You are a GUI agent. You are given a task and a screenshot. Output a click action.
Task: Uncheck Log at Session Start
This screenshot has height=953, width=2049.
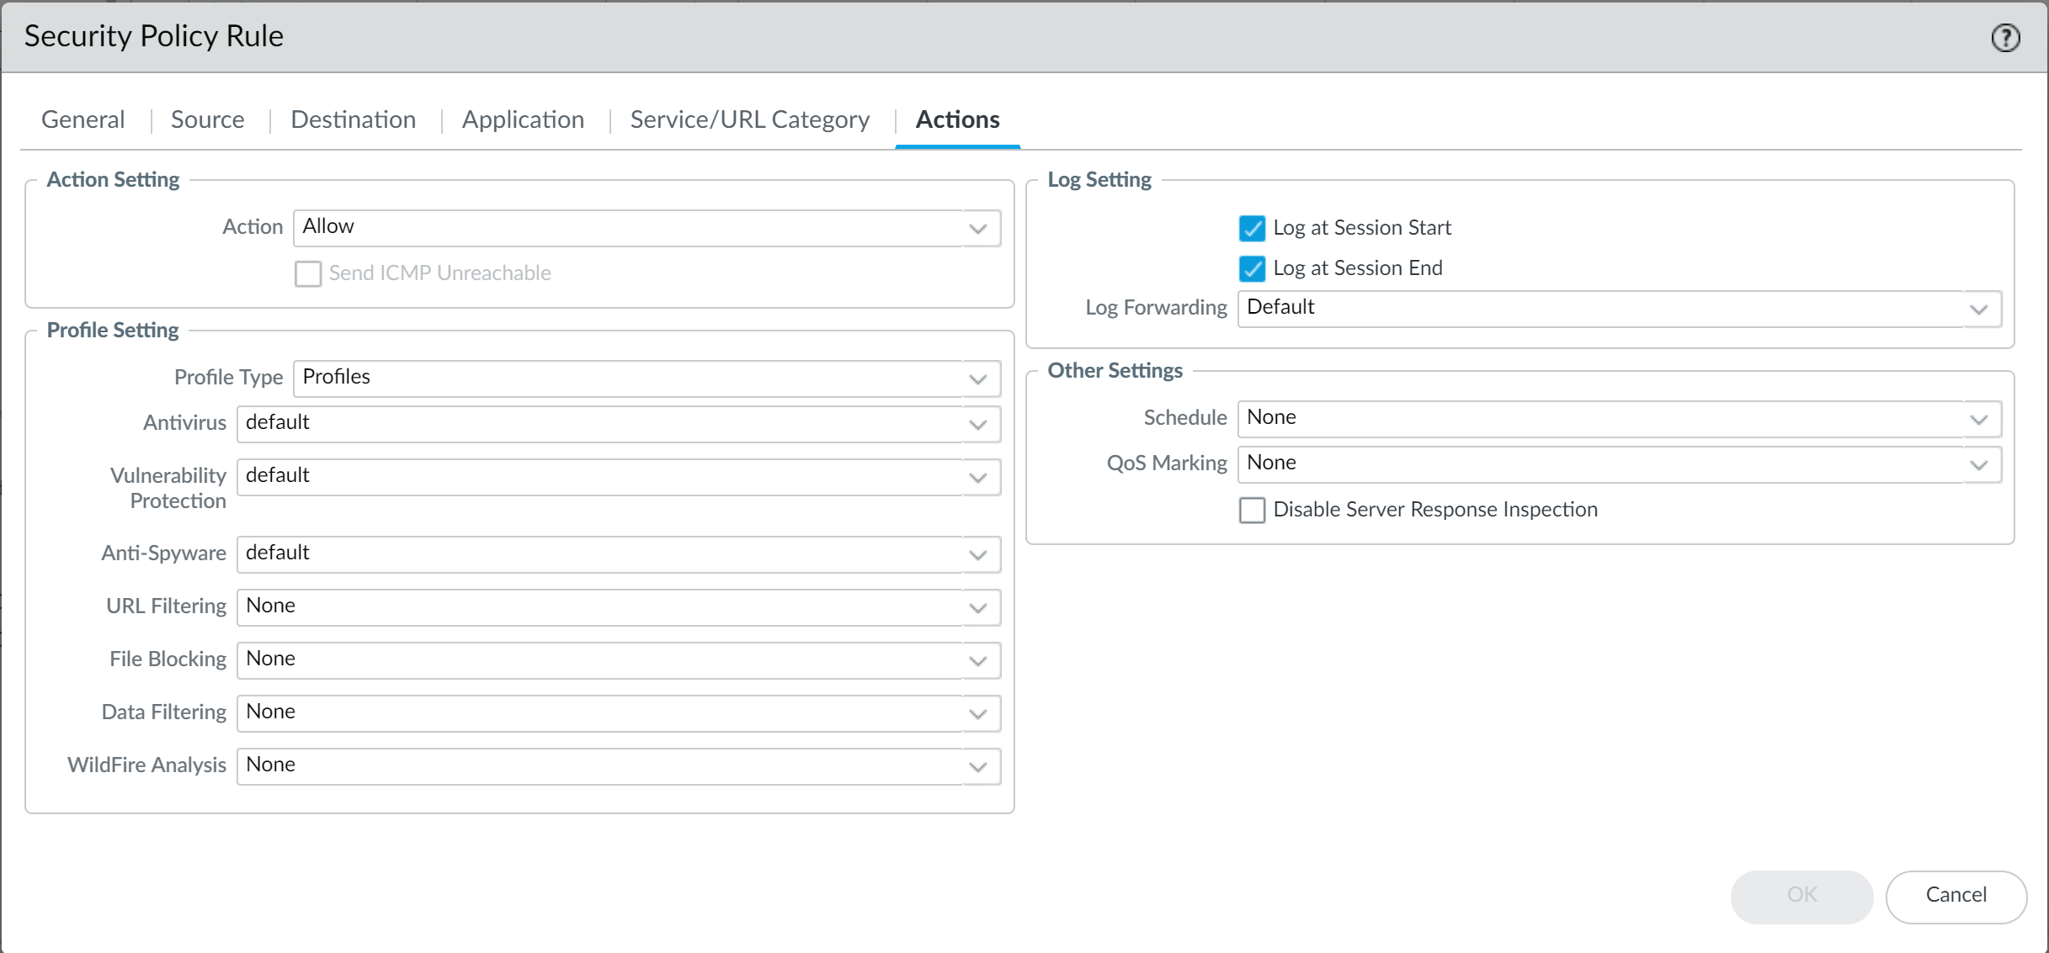point(1252,228)
